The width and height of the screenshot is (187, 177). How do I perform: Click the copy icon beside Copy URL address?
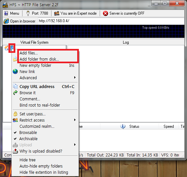15,86
